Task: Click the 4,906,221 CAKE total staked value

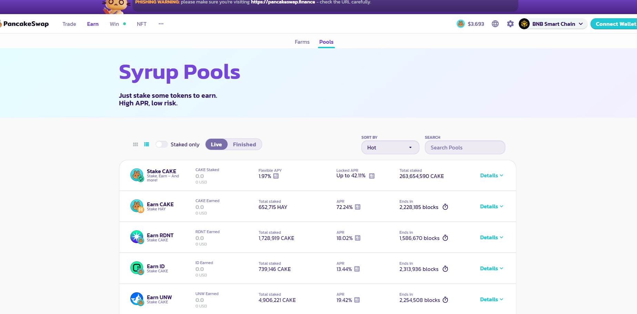Action: 277,300
